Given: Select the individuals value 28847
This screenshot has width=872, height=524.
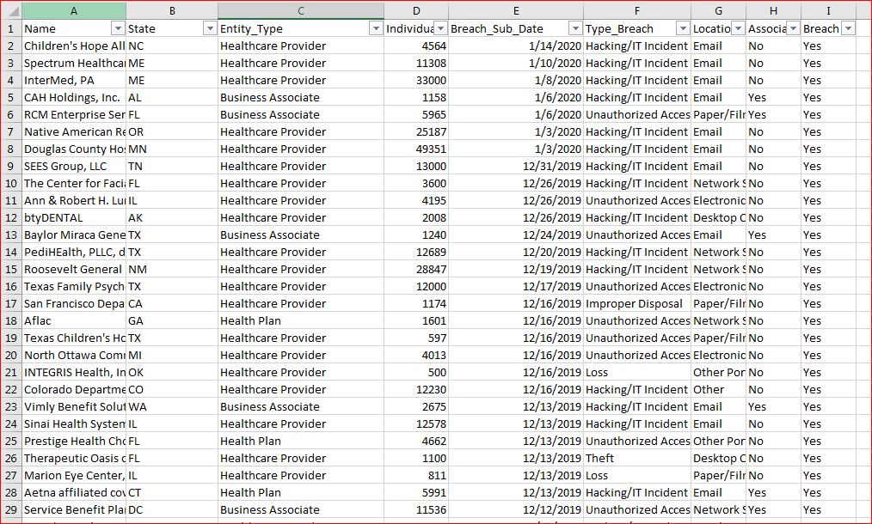Looking at the screenshot, I should click(x=416, y=269).
